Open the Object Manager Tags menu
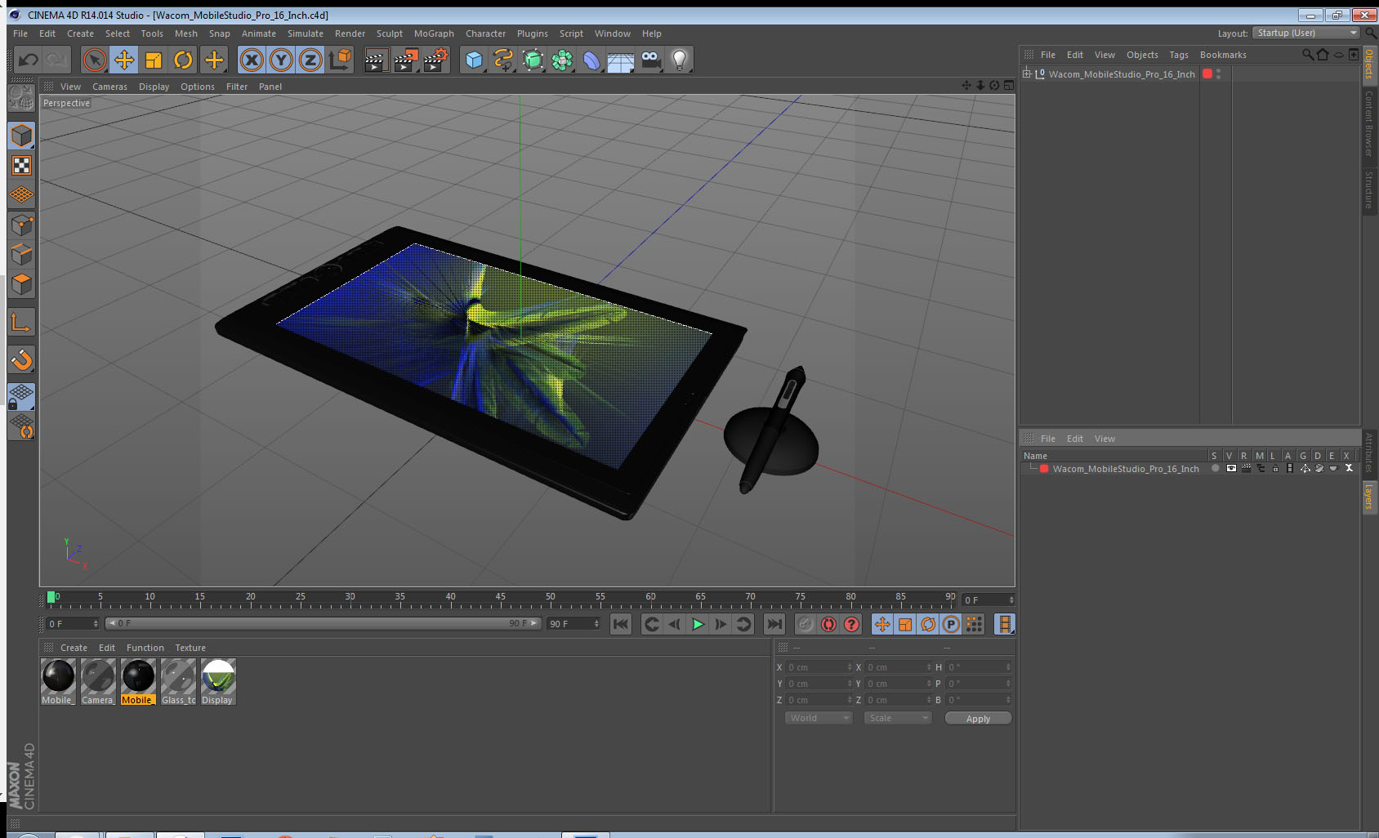Image resolution: width=1379 pixels, height=838 pixels. point(1178,55)
